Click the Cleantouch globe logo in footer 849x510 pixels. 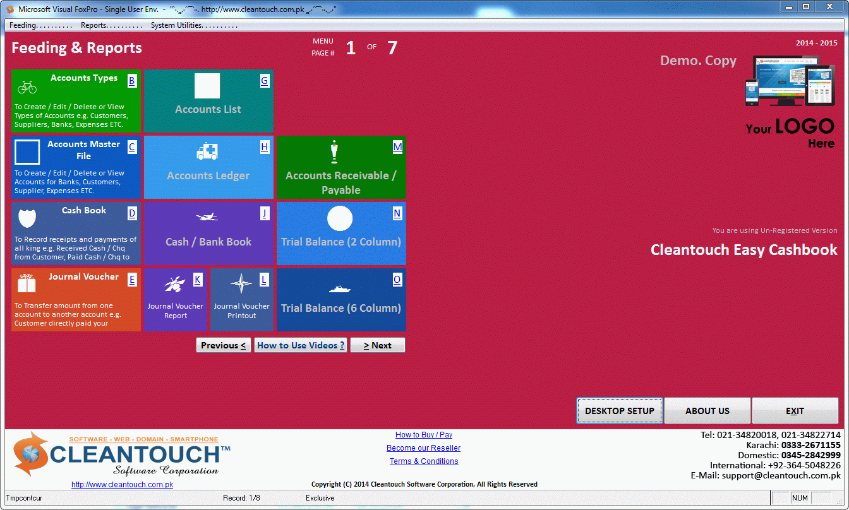[x=31, y=454]
